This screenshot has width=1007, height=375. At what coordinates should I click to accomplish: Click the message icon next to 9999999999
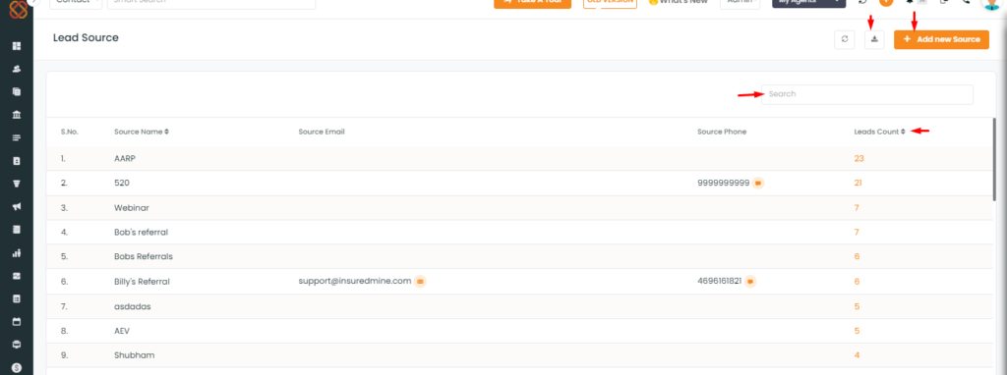[758, 183]
